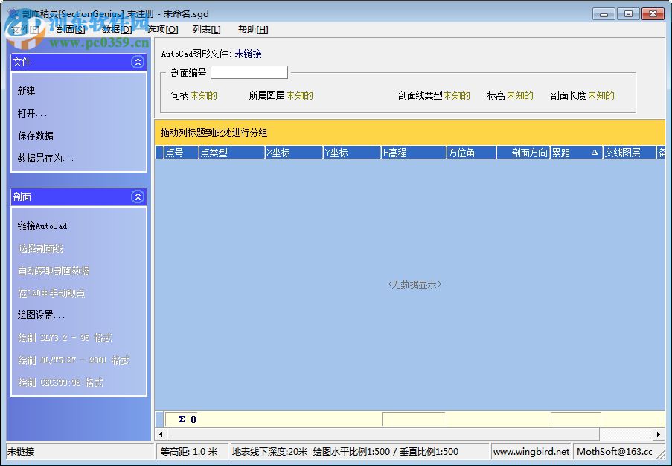This screenshot has height=466, width=672.
Task: Click the X坐标 column header
Action: (x=292, y=152)
